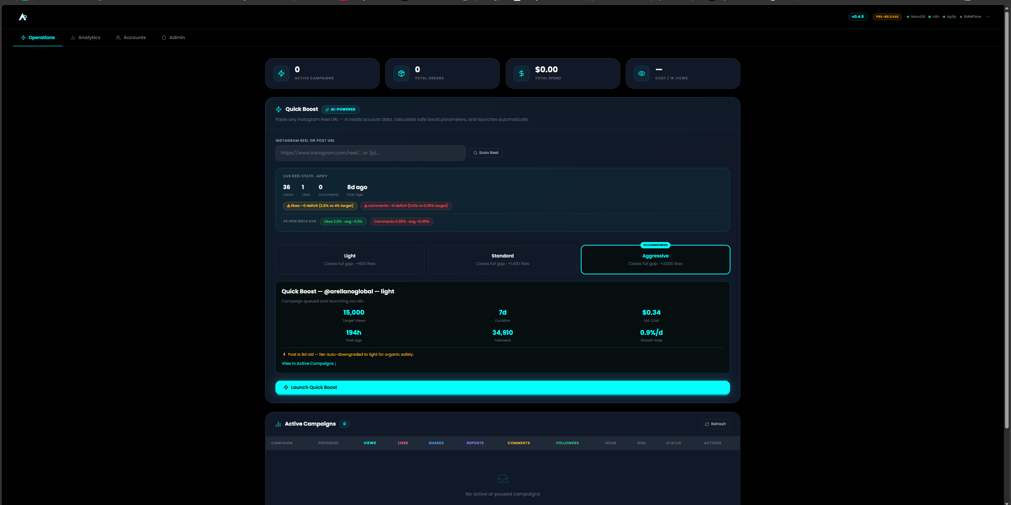Click the SHARES column header

pos(436,443)
